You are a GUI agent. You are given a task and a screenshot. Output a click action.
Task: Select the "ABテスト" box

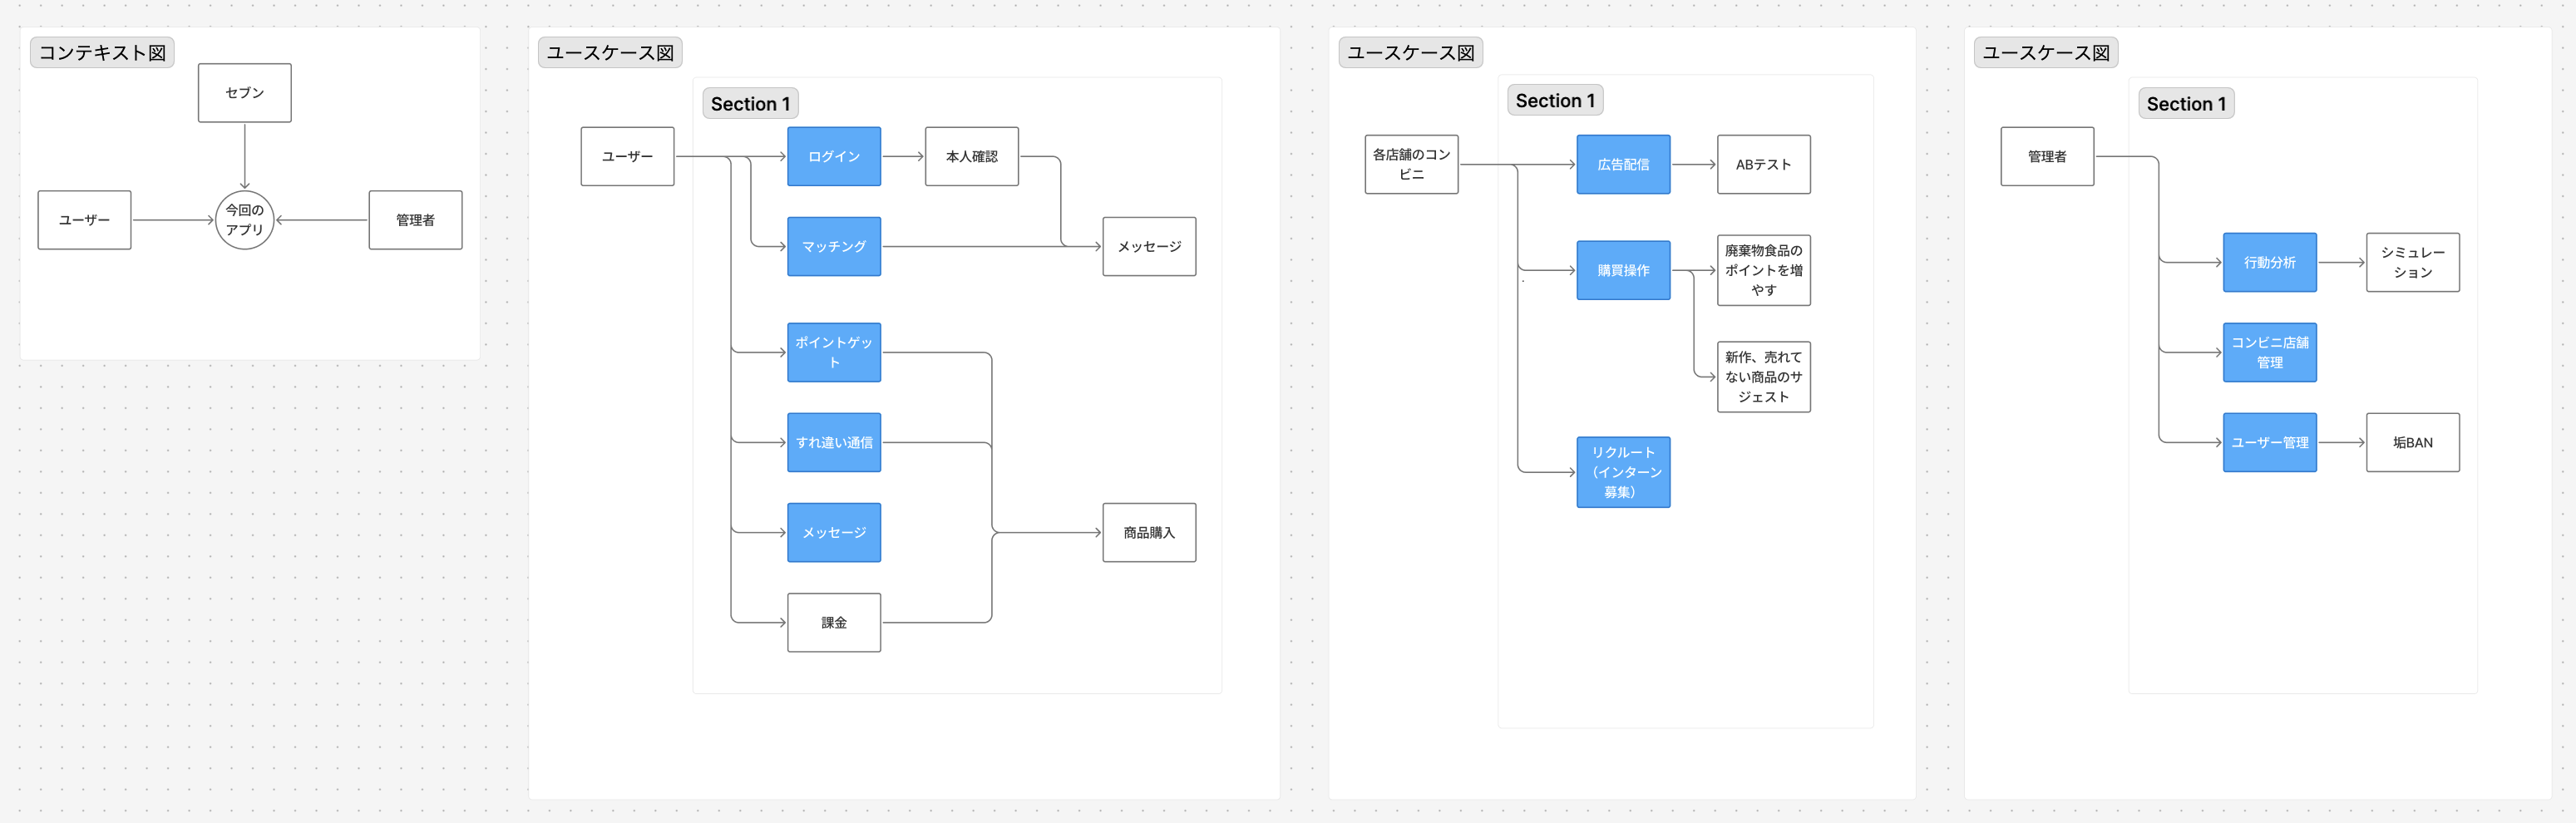click(x=1763, y=164)
